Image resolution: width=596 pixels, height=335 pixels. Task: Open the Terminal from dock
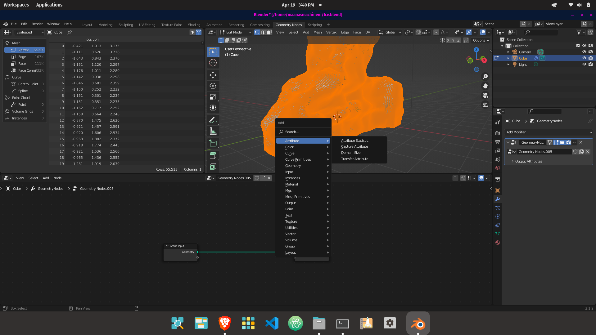pyautogui.click(x=343, y=323)
